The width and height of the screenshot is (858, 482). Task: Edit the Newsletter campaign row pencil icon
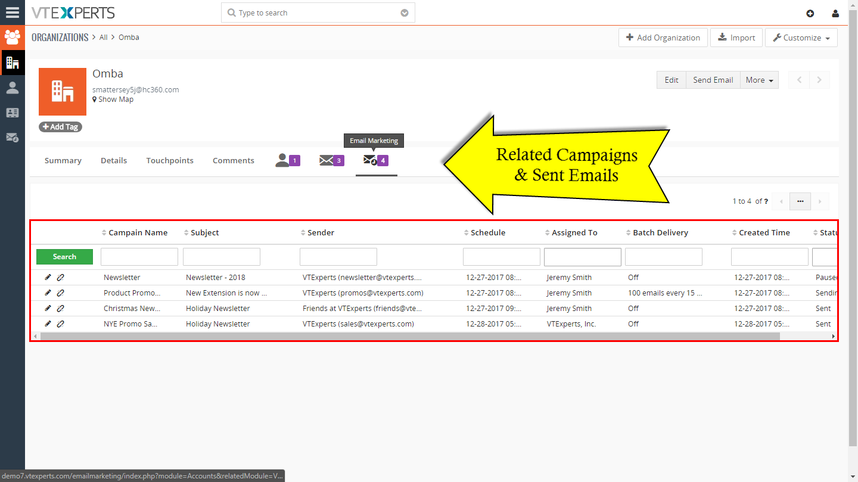48,277
